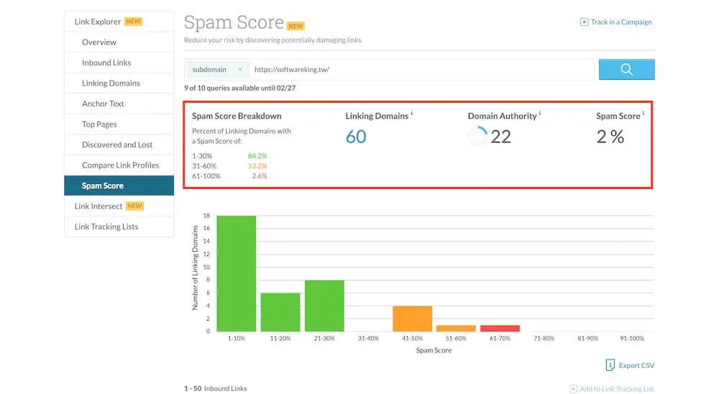Click the green 21-30% chart bar
Image resolution: width=719 pixels, height=394 pixels.
(324, 306)
